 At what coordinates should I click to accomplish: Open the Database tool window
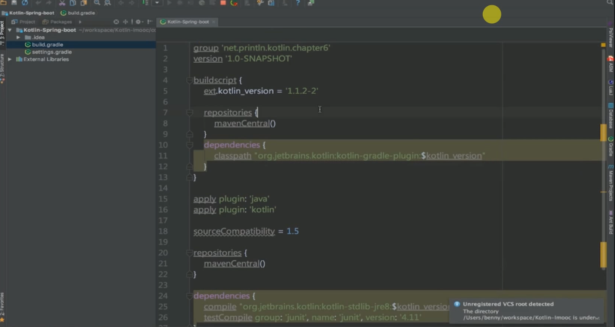click(x=611, y=116)
